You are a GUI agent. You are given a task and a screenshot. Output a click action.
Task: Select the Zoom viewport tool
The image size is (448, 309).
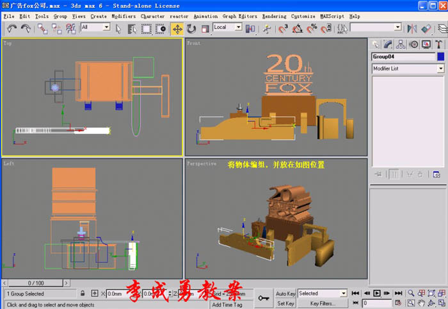[x=411, y=293]
